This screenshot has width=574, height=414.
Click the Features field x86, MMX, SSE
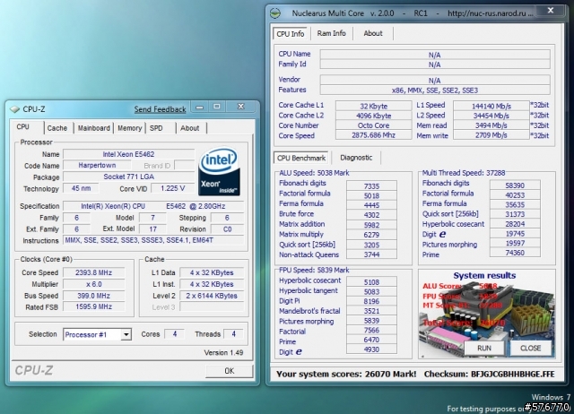pos(435,90)
